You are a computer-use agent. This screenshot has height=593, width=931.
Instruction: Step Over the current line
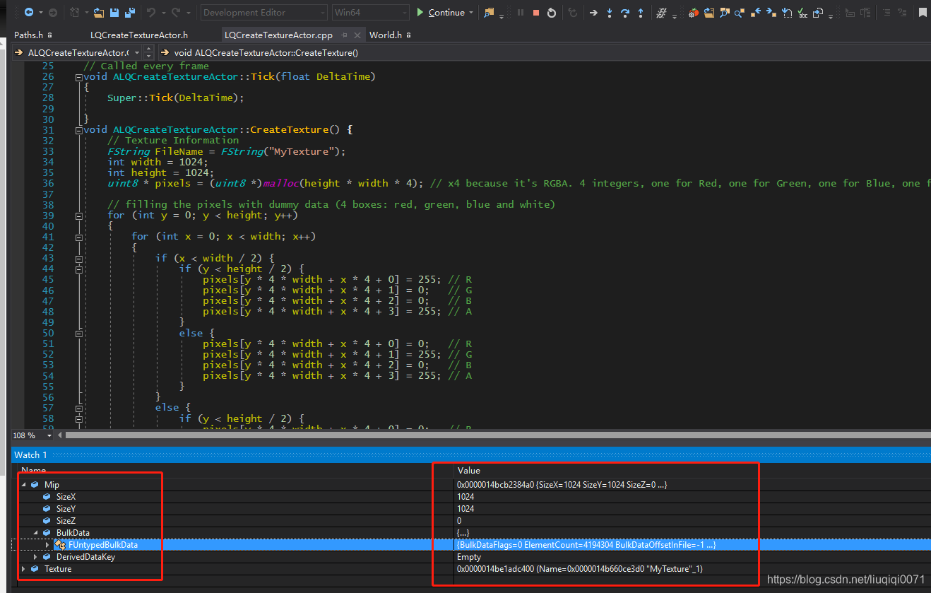click(x=625, y=13)
